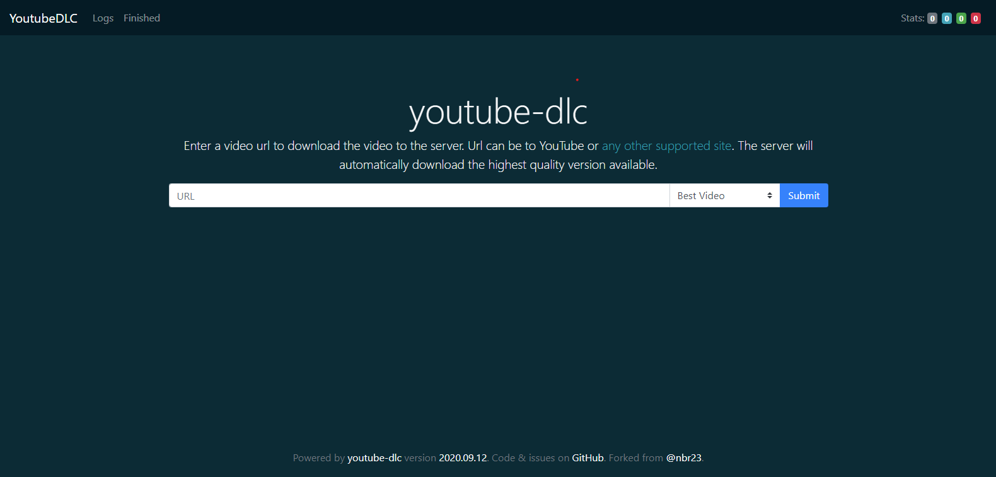Focus the URL input field

[x=419, y=195]
